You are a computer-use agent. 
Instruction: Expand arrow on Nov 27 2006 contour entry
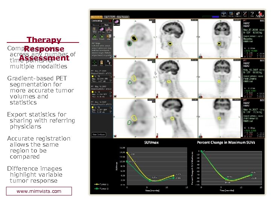(111, 76)
